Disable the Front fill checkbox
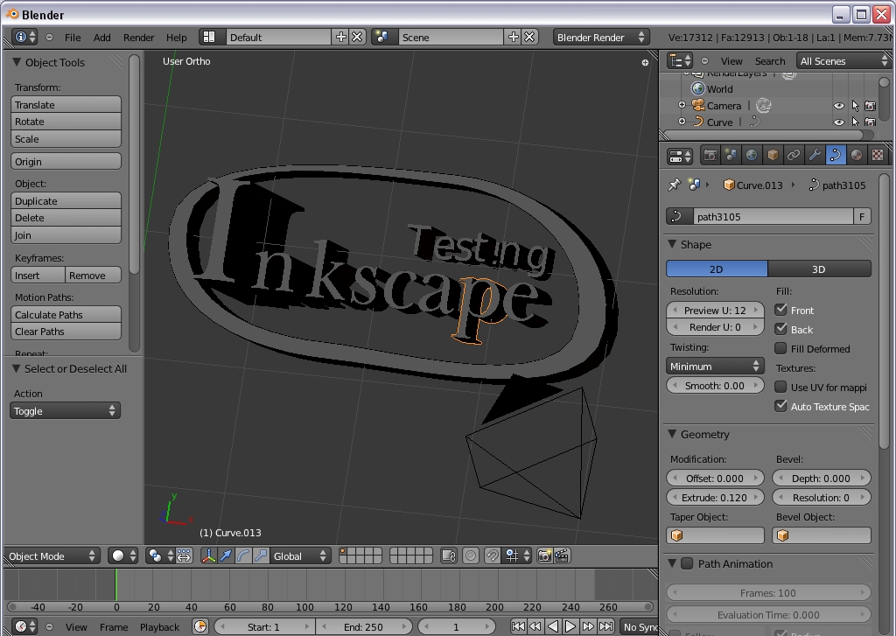Screen dimensions: 896x636 pos(780,310)
